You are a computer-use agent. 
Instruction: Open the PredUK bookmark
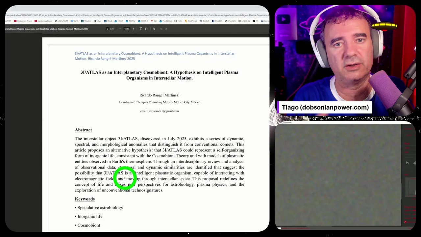point(204,21)
